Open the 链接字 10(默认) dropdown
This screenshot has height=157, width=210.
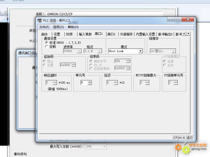coord(174,51)
